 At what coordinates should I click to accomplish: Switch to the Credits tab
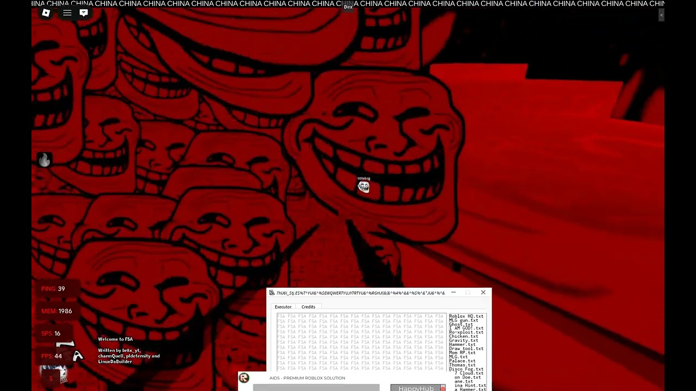[308, 307]
